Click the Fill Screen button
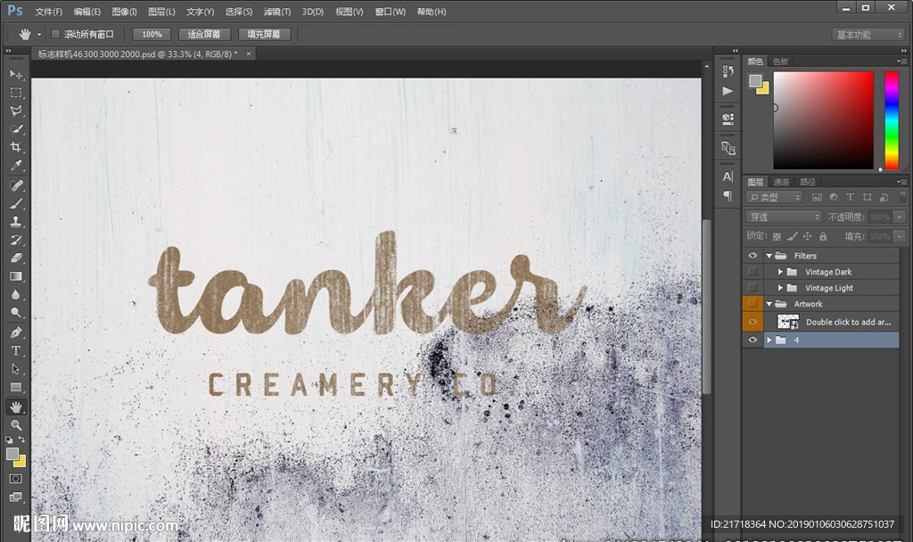The image size is (913, 542). click(264, 35)
